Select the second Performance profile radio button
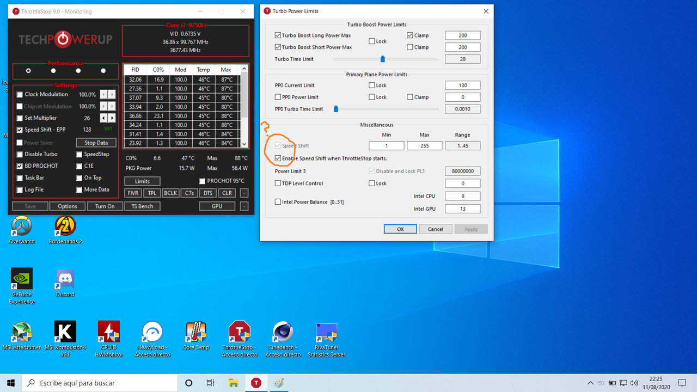 pos(53,71)
